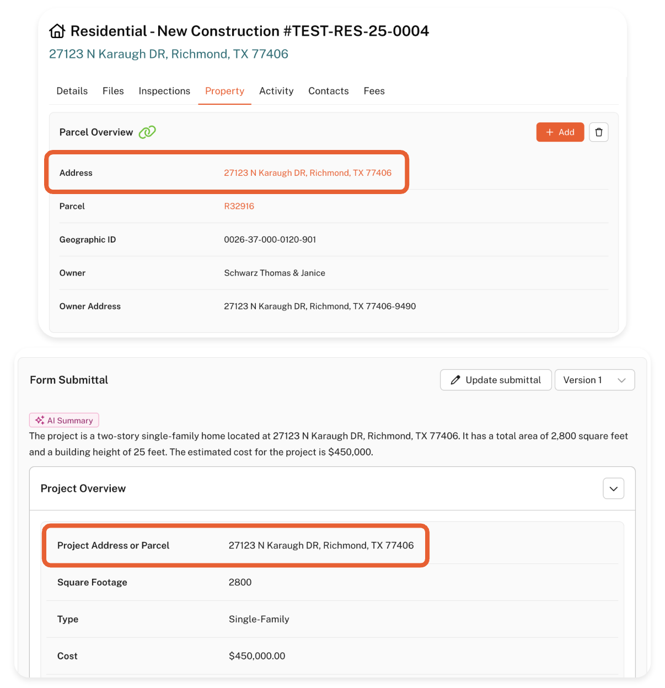Click the green link icon next to Parcel Overview
The width and height of the screenshot is (665, 688).
tap(147, 132)
